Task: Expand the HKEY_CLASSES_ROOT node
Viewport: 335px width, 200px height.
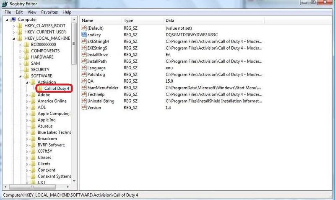Action: coord(14,26)
